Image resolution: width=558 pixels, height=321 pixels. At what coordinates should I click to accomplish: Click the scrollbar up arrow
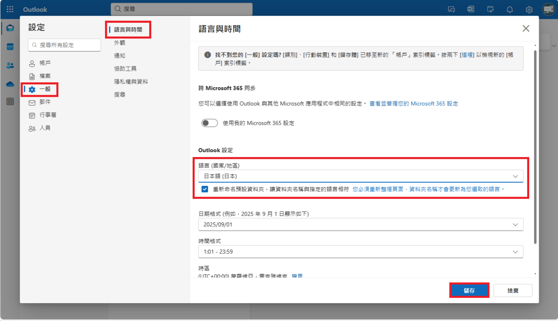tap(535, 45)
